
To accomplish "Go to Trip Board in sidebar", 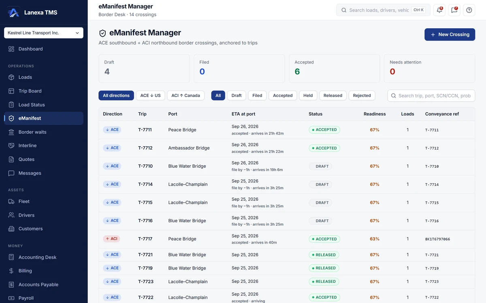I will [x=44, y=91].
